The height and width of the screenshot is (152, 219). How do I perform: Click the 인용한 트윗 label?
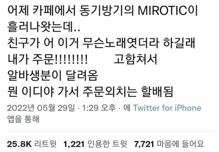coord(107,144)
